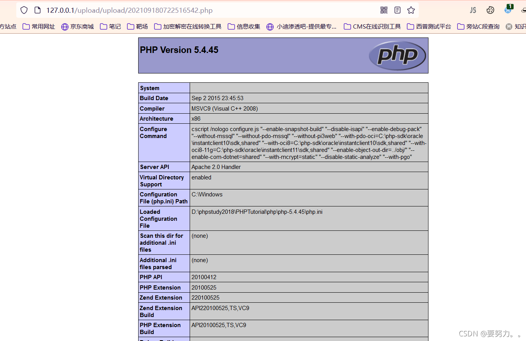Click the configure command text block
The width and height of the screenshot is (526, 341).
tap(309, 143)
